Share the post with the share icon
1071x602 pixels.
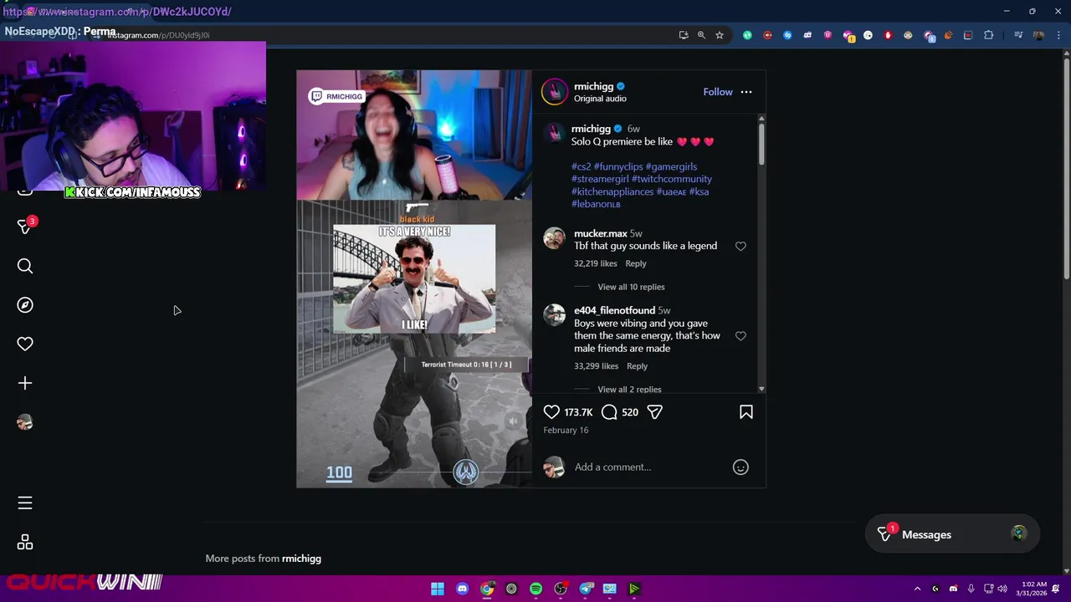tap(654, 412)
